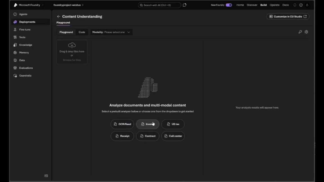Choose the Receipt prebuilt analyzer
Screen dimensions: 324x182
click(122, 136)
